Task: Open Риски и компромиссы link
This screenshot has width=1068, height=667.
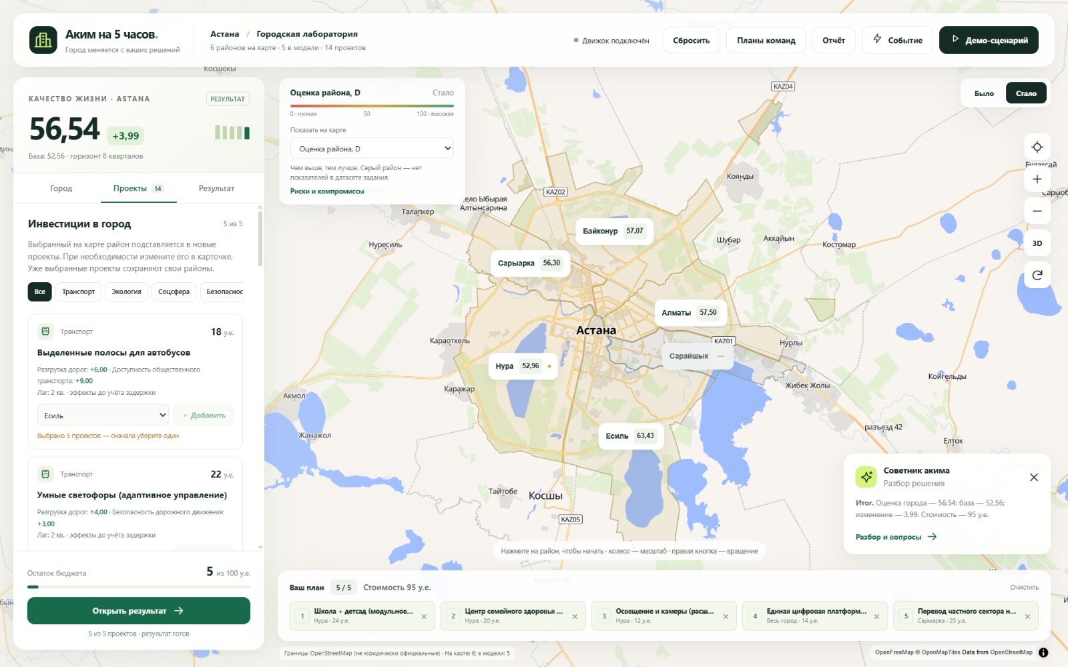Action: [327, 191]
